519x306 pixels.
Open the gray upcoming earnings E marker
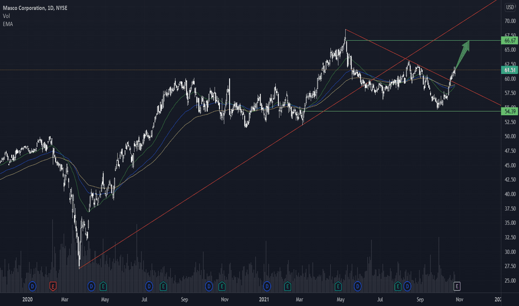point(457,286)
